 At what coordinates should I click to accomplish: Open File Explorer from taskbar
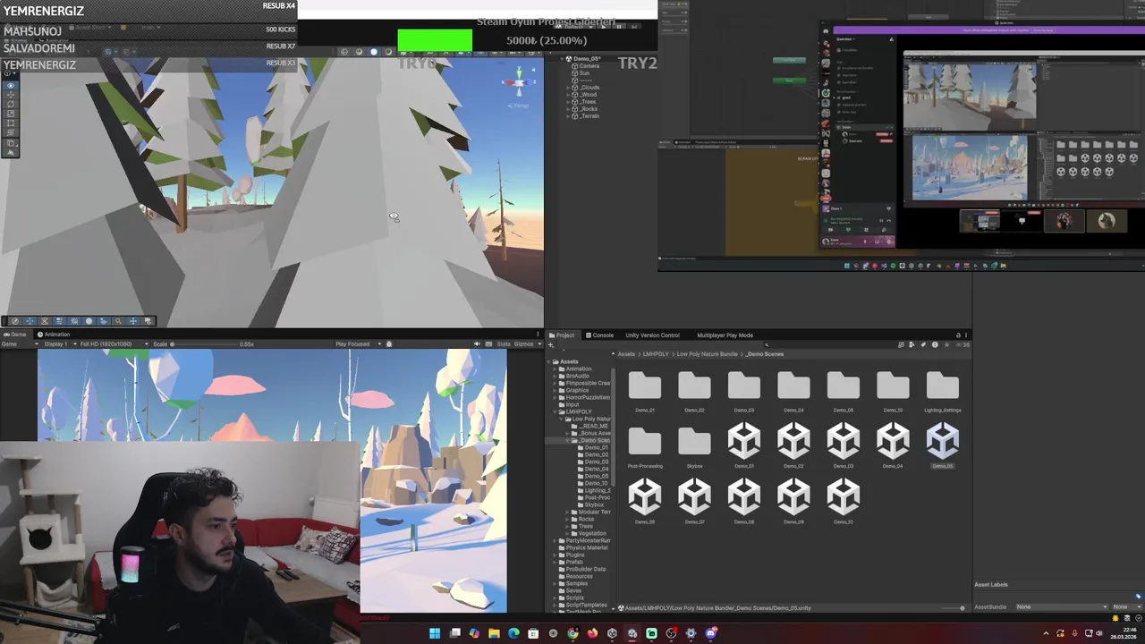click(494, 633)
